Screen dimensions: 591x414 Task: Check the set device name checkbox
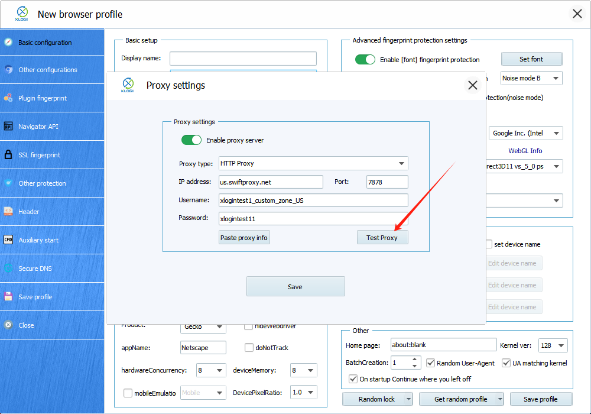point(489,244)
